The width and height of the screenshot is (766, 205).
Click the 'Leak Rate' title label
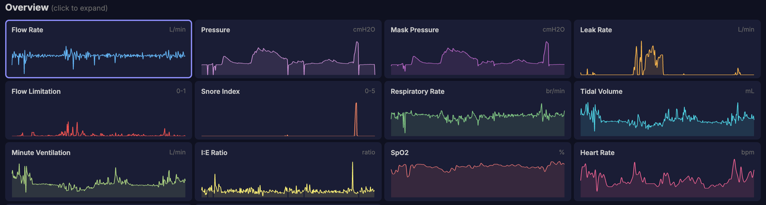596,30
